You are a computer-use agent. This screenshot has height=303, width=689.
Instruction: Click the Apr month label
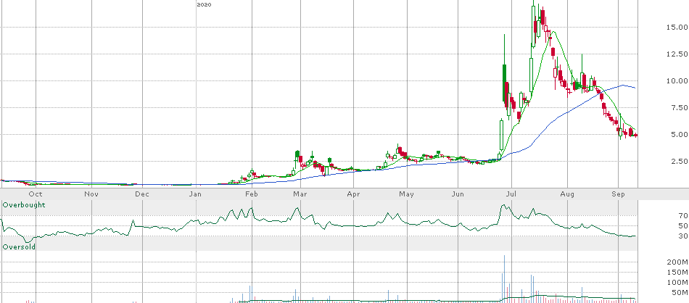tap(353, 194)
